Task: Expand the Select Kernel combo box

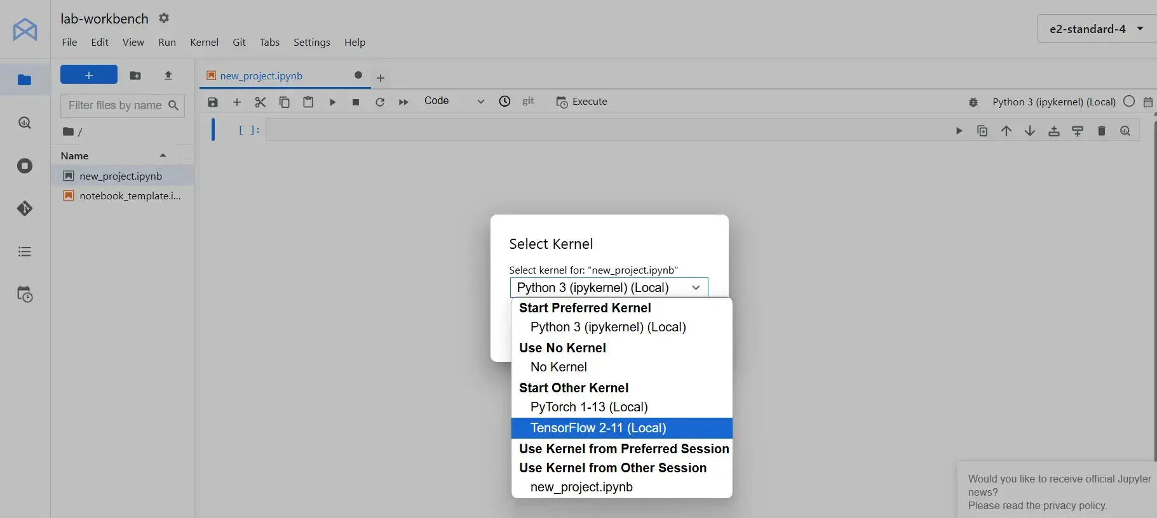Action: 608,288
